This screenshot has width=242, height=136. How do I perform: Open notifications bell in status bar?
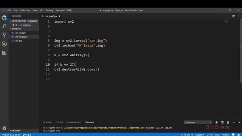[239, 134]
